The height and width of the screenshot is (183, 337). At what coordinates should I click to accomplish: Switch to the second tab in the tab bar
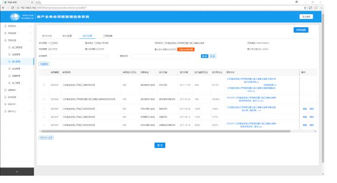click(x=67, y=36)
